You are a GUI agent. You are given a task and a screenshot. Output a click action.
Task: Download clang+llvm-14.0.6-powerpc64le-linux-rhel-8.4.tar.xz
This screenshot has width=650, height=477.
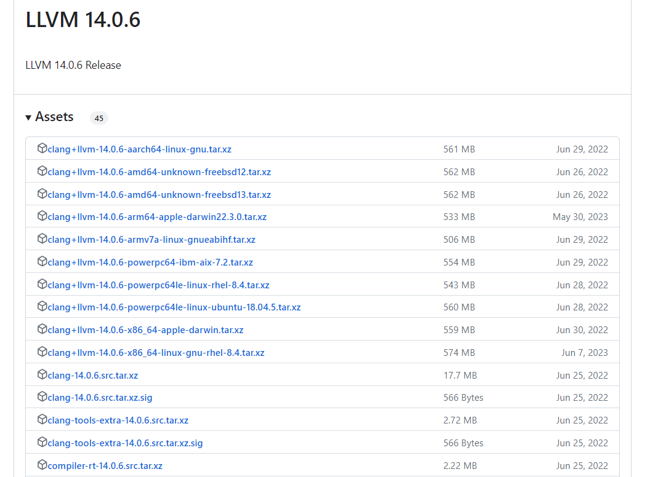click(158, 285)
